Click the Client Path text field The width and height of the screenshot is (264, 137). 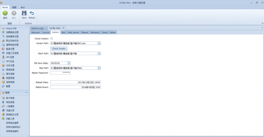74,54
